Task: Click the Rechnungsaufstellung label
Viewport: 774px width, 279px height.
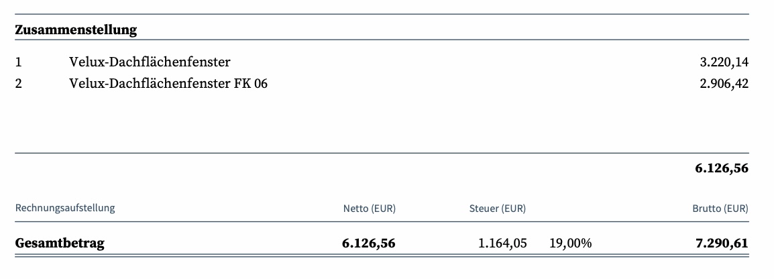Action: click(65, 208)
